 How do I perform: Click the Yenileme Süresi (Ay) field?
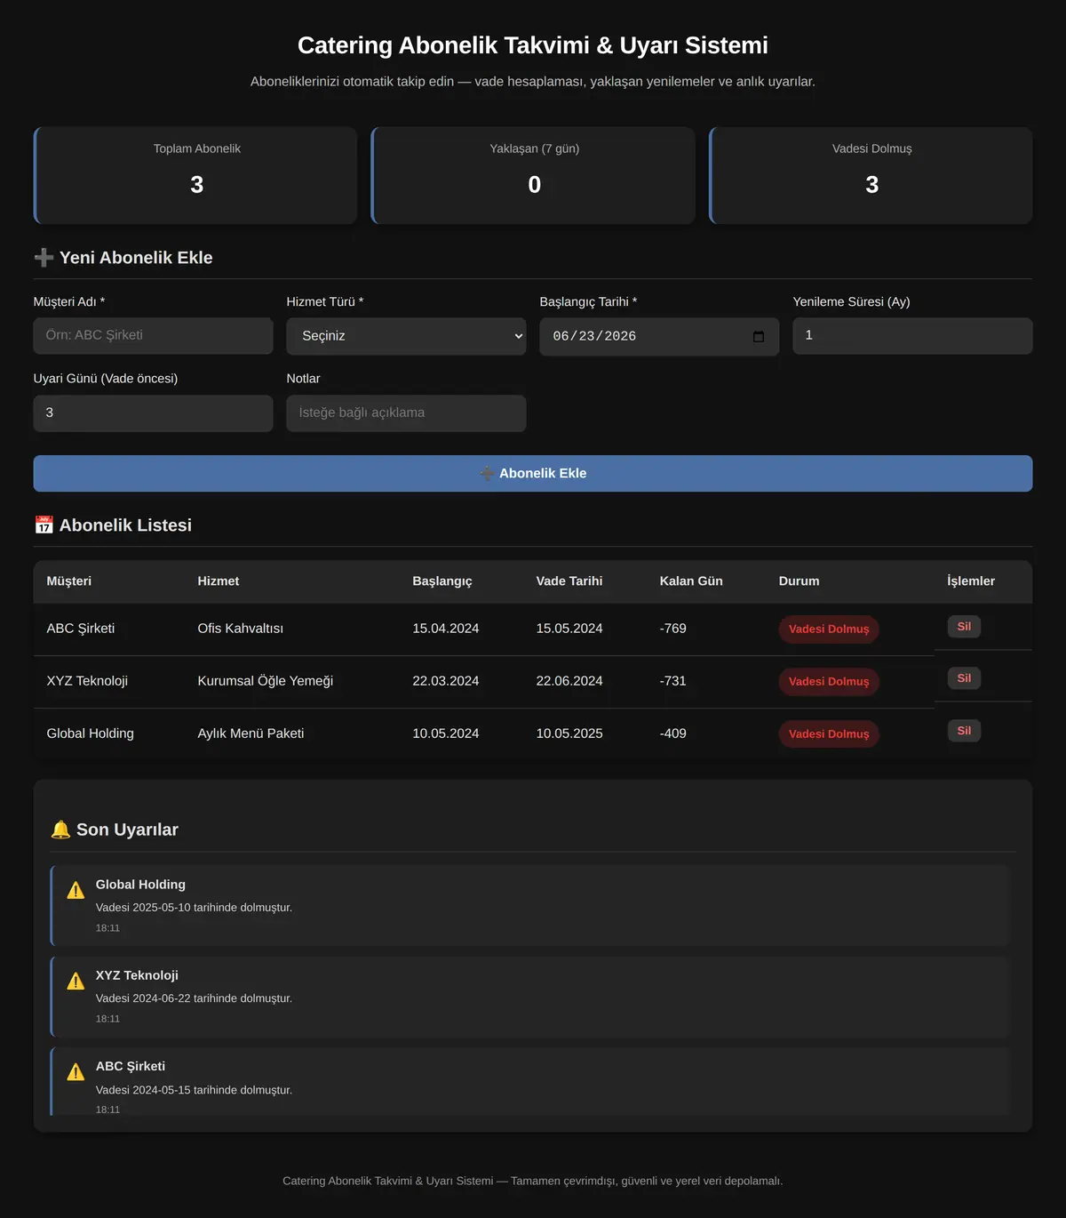click(912, 336)
